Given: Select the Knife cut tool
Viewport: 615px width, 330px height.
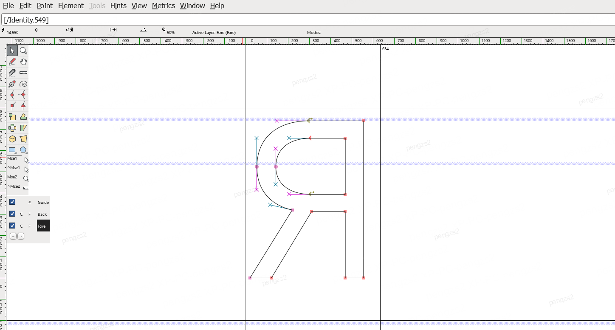Looking at the screenshot, I should click(x=12, y=73).
